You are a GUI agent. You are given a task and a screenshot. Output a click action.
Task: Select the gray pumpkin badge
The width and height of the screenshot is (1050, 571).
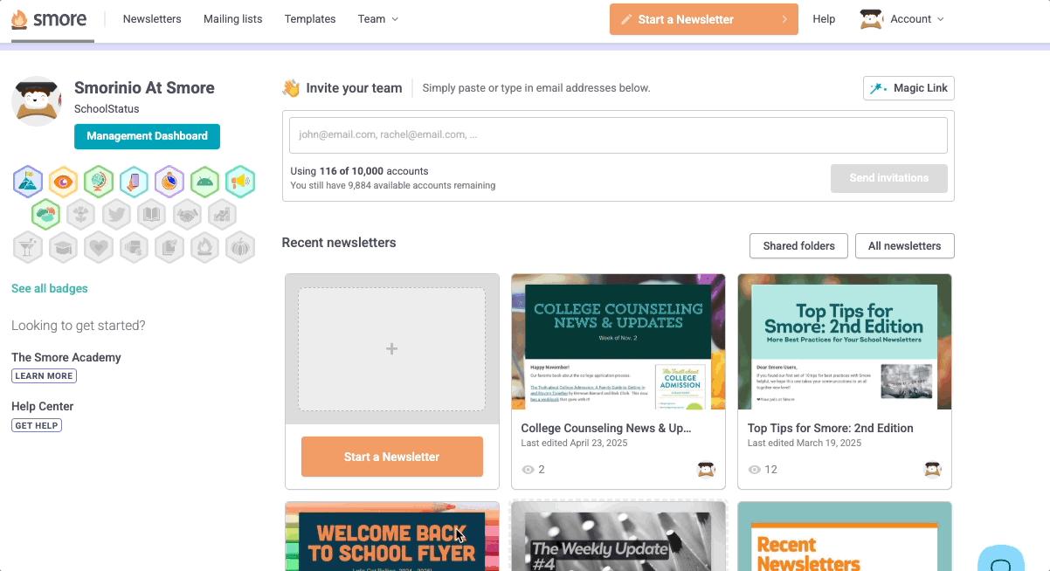pos(240,247)
